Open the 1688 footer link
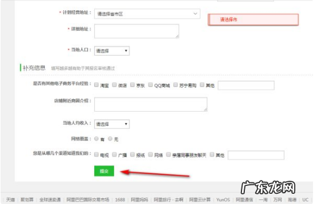The width and height of the screenshot is (317, 204). pyautogui.click(x=120, y=199)
